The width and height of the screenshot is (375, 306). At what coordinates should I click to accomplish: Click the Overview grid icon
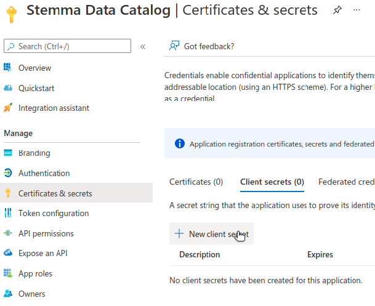[8, 68]
